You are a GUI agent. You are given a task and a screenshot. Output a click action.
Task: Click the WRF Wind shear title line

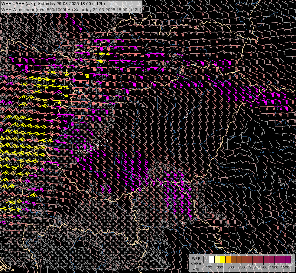click(x=71, y=10)
